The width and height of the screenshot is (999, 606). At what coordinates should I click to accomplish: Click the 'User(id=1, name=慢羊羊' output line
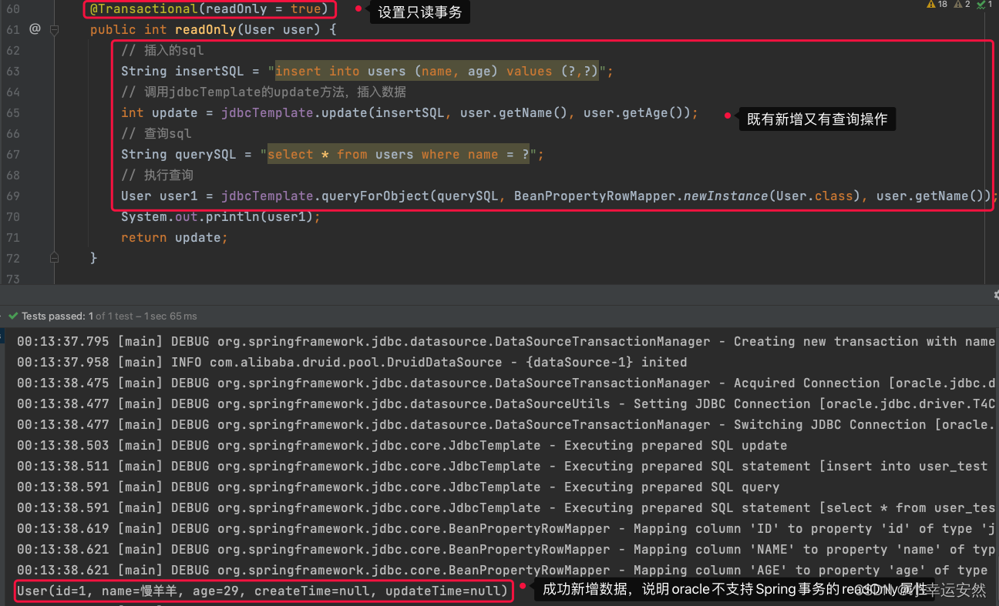(263, 591)
